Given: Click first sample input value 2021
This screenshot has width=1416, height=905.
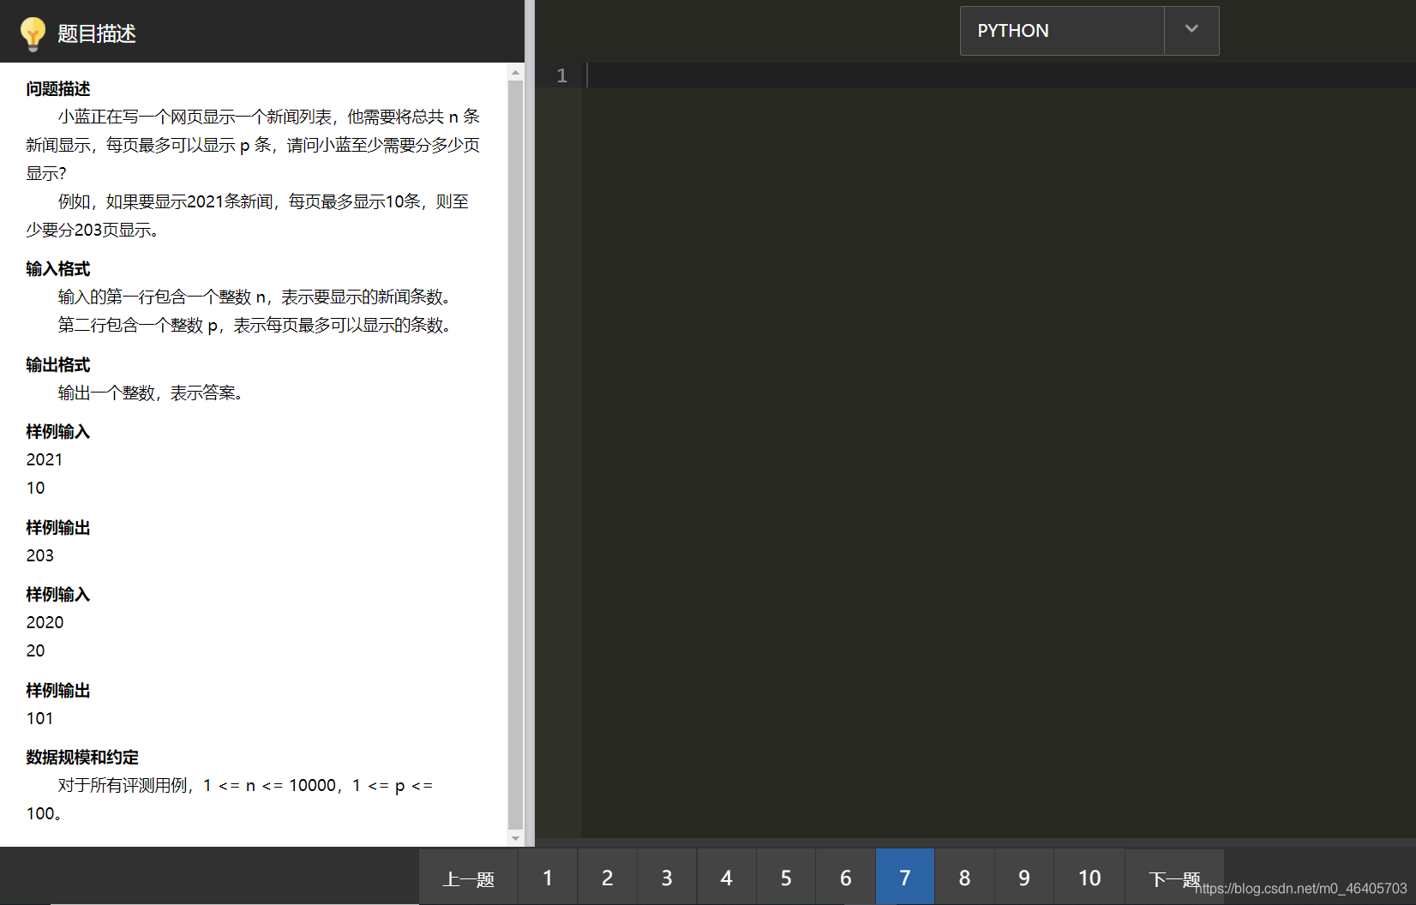Looking at the screenshot, I should 45,459.
